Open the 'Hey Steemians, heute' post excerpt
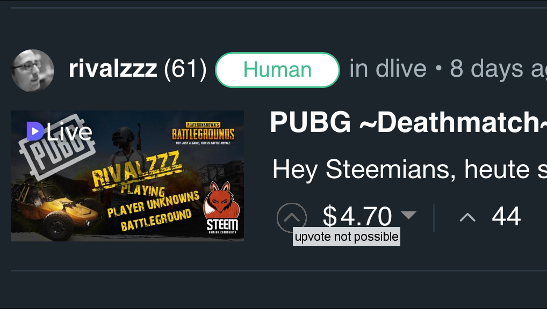This screenshot has height=309, width=547. coord(409,170)
